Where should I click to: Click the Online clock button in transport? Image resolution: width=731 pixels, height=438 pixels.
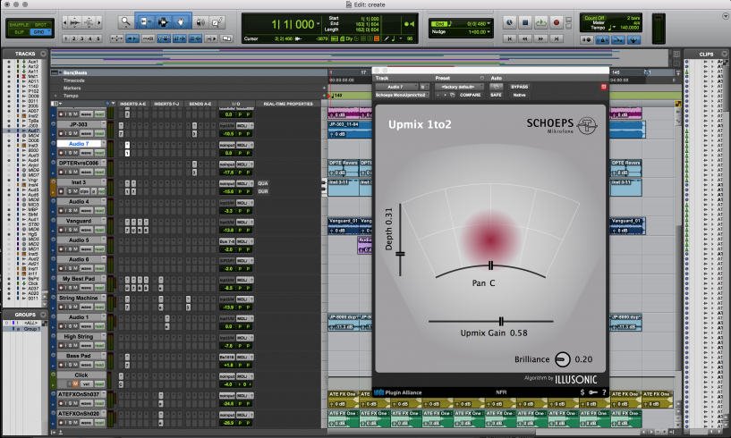coord(510,22)
